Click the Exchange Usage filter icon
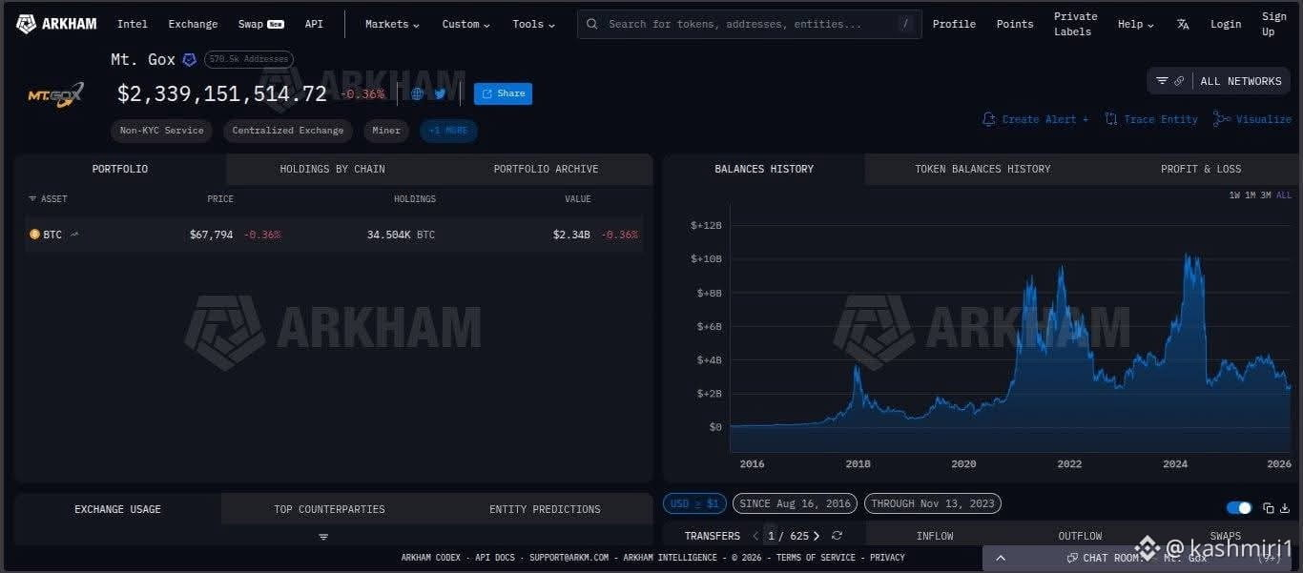 pyautogui.click(x=323, y=537)
